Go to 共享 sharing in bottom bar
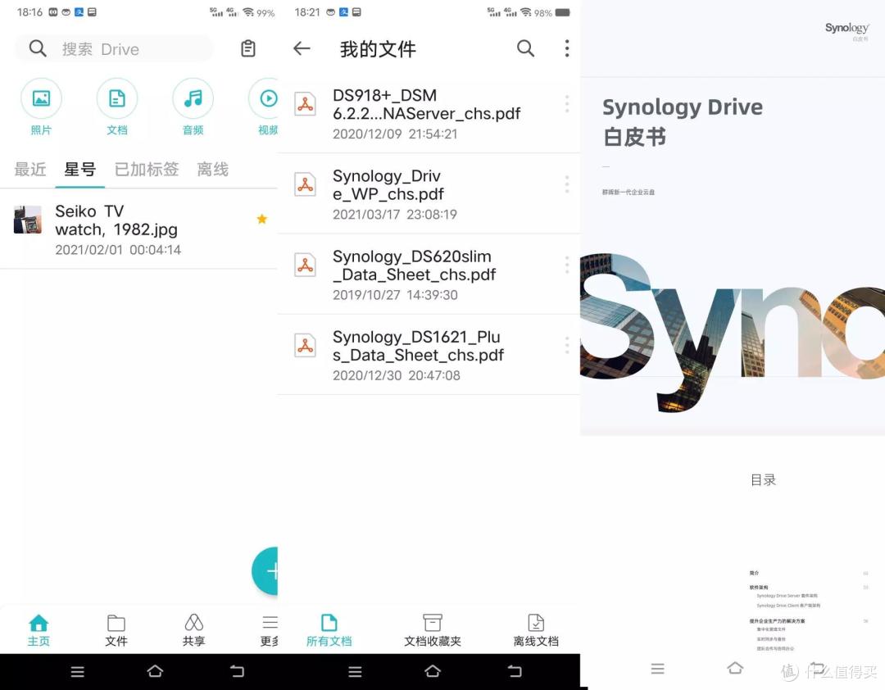This screenshot has width=885, height=690. coord(193,630)
